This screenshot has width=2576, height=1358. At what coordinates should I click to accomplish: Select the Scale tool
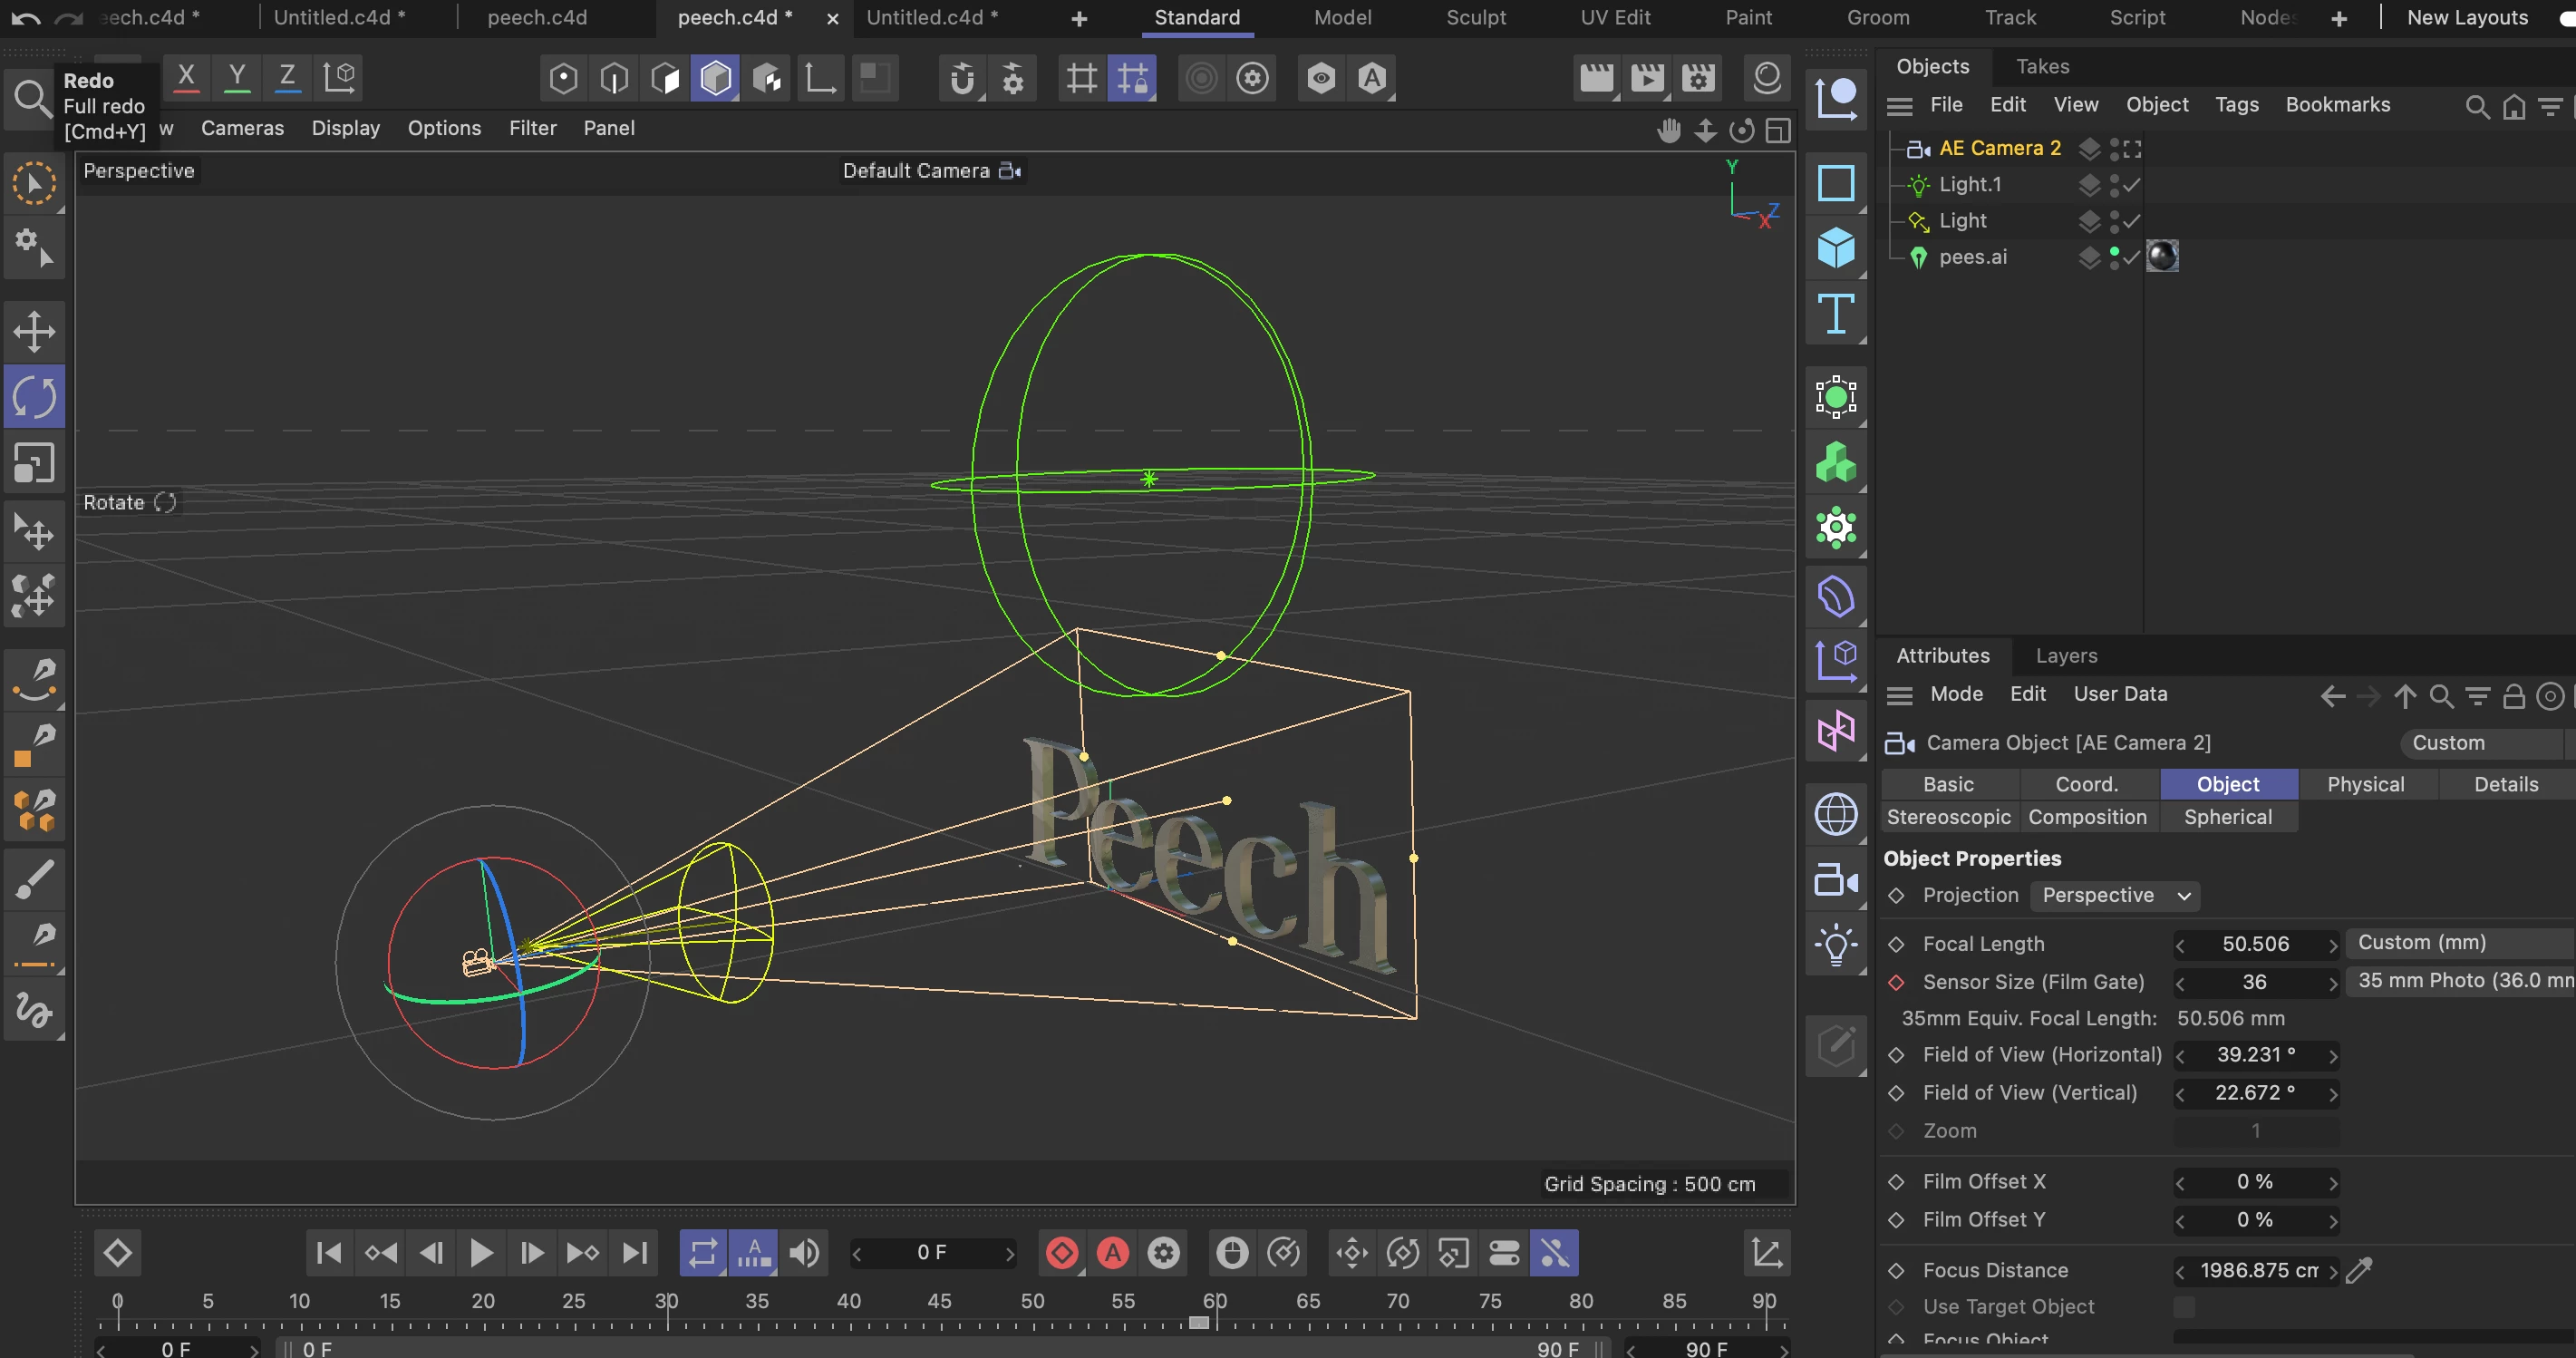(34, 463)
